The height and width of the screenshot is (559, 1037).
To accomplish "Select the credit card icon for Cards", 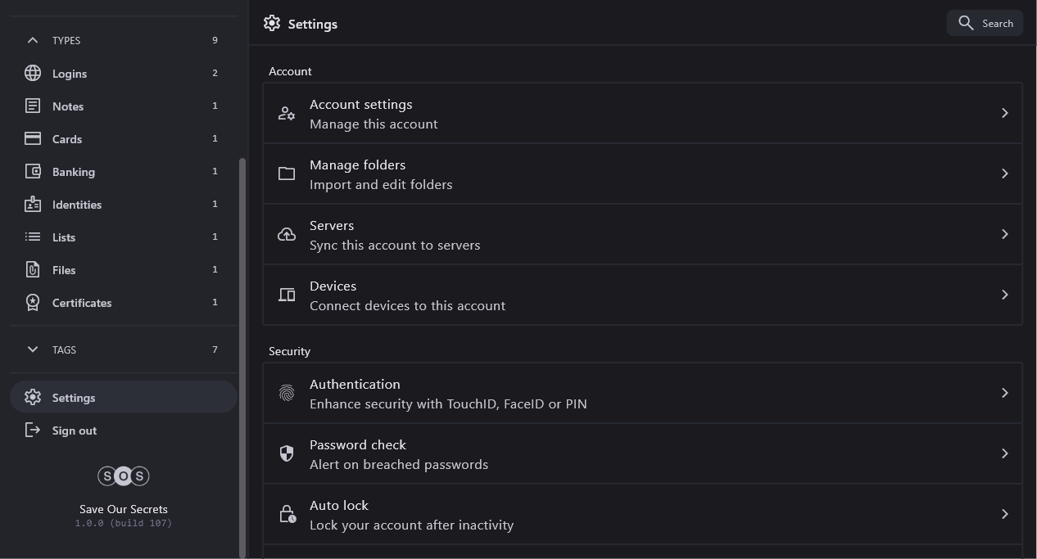I will 33,138.
